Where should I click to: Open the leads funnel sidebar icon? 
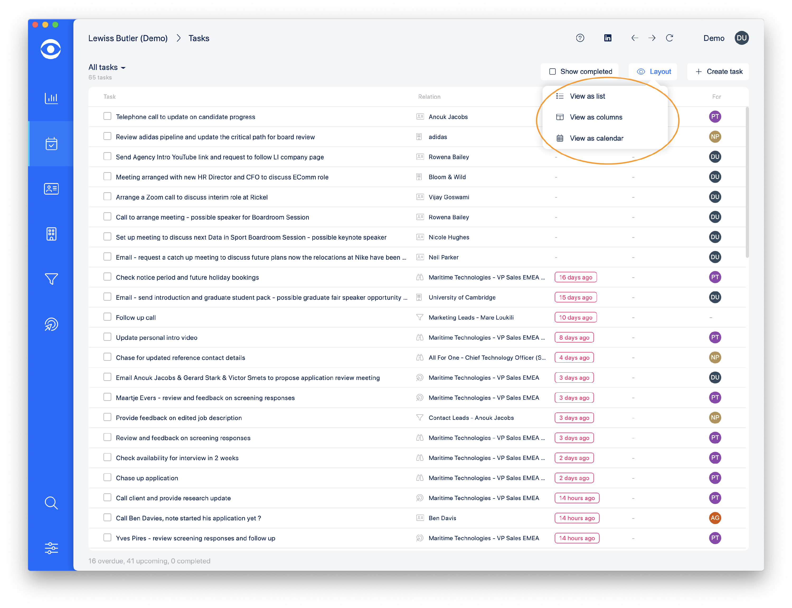click(51, 279)
